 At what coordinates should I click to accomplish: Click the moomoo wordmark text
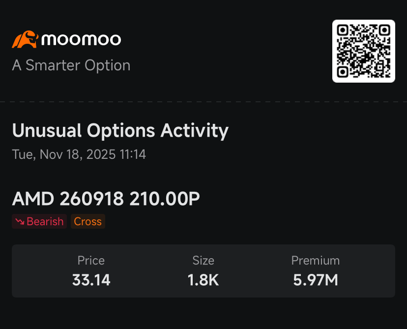[81, 40]
